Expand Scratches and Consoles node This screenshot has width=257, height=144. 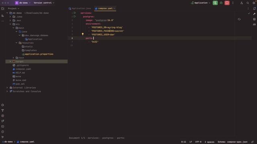point(7,92)
